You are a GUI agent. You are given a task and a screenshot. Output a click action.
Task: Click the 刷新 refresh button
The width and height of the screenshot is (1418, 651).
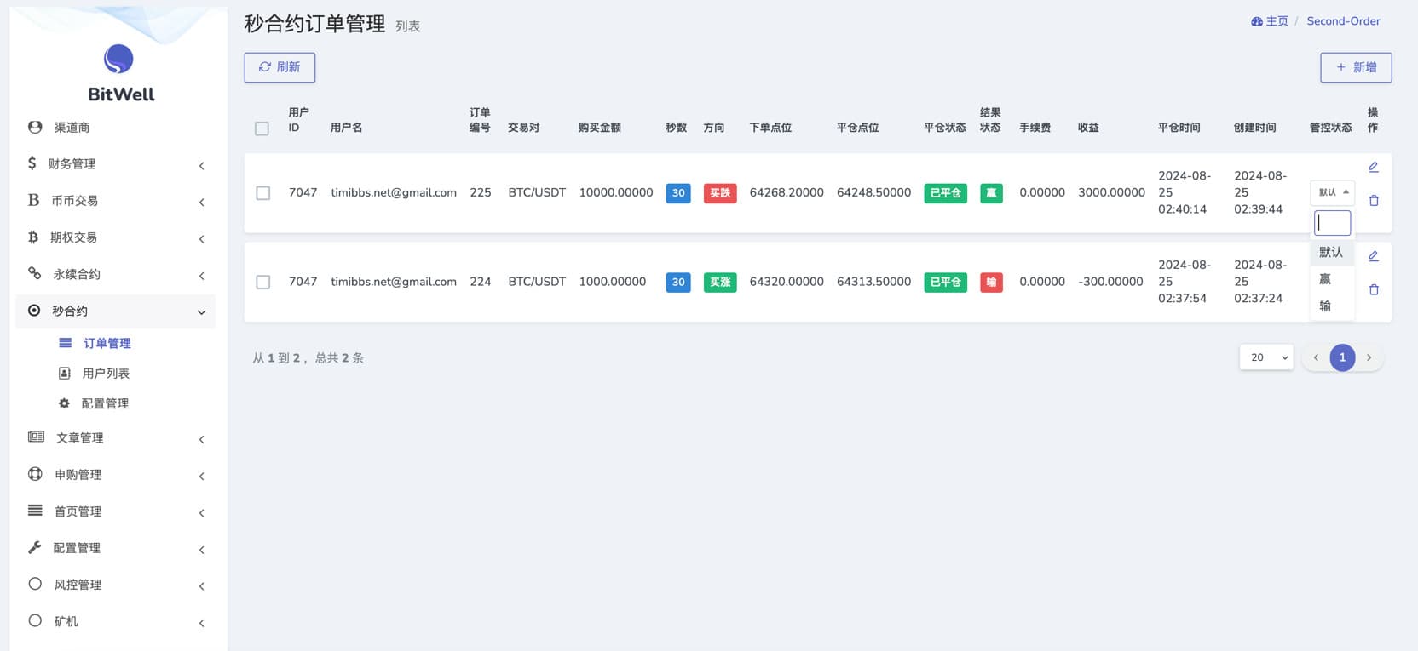[280, 67]
